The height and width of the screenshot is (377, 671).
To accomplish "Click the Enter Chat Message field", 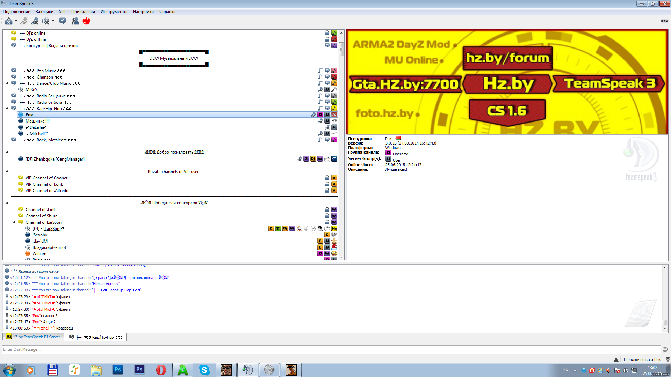I will pyautogui.click(x=331, y=349).
